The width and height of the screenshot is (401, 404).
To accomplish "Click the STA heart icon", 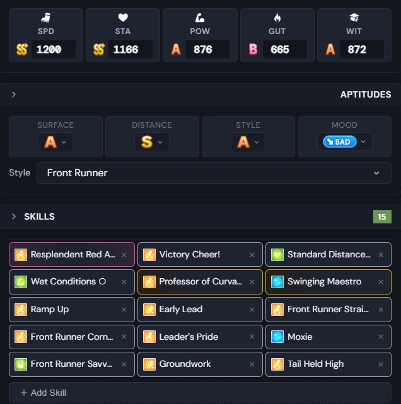I will coord(123,18).
